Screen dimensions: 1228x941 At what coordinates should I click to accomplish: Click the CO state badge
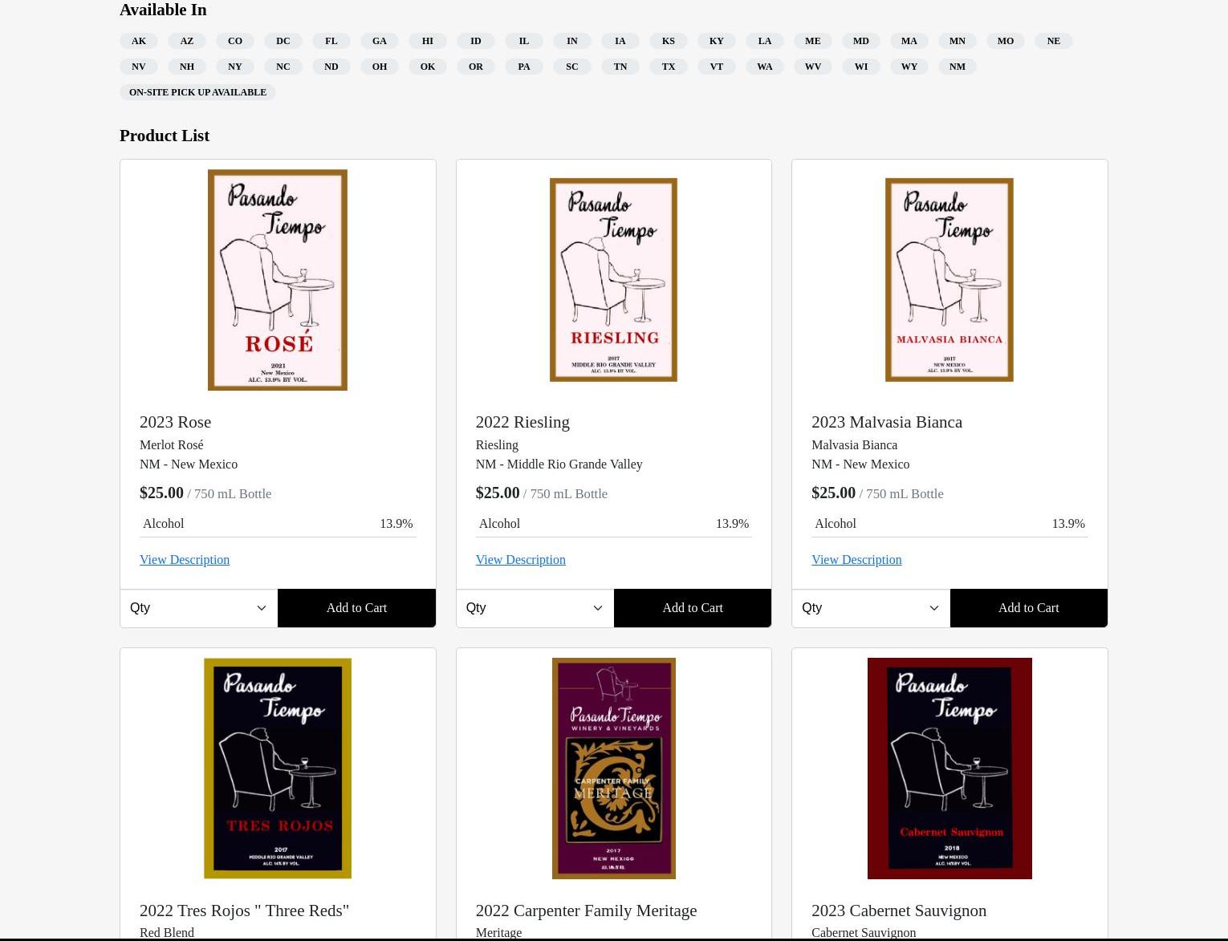pos(235,41)
